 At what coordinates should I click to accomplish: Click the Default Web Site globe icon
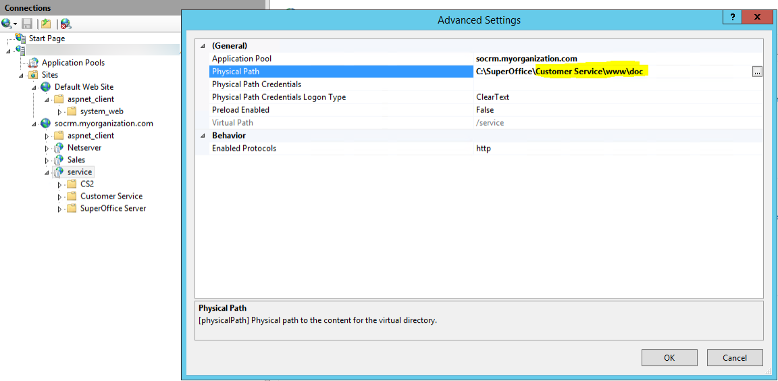click(46, 87)
